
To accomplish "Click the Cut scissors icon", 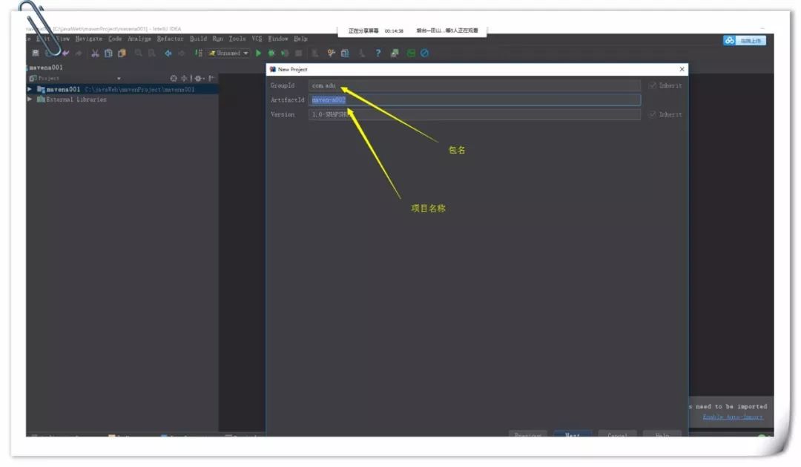I will coord(96,53).
